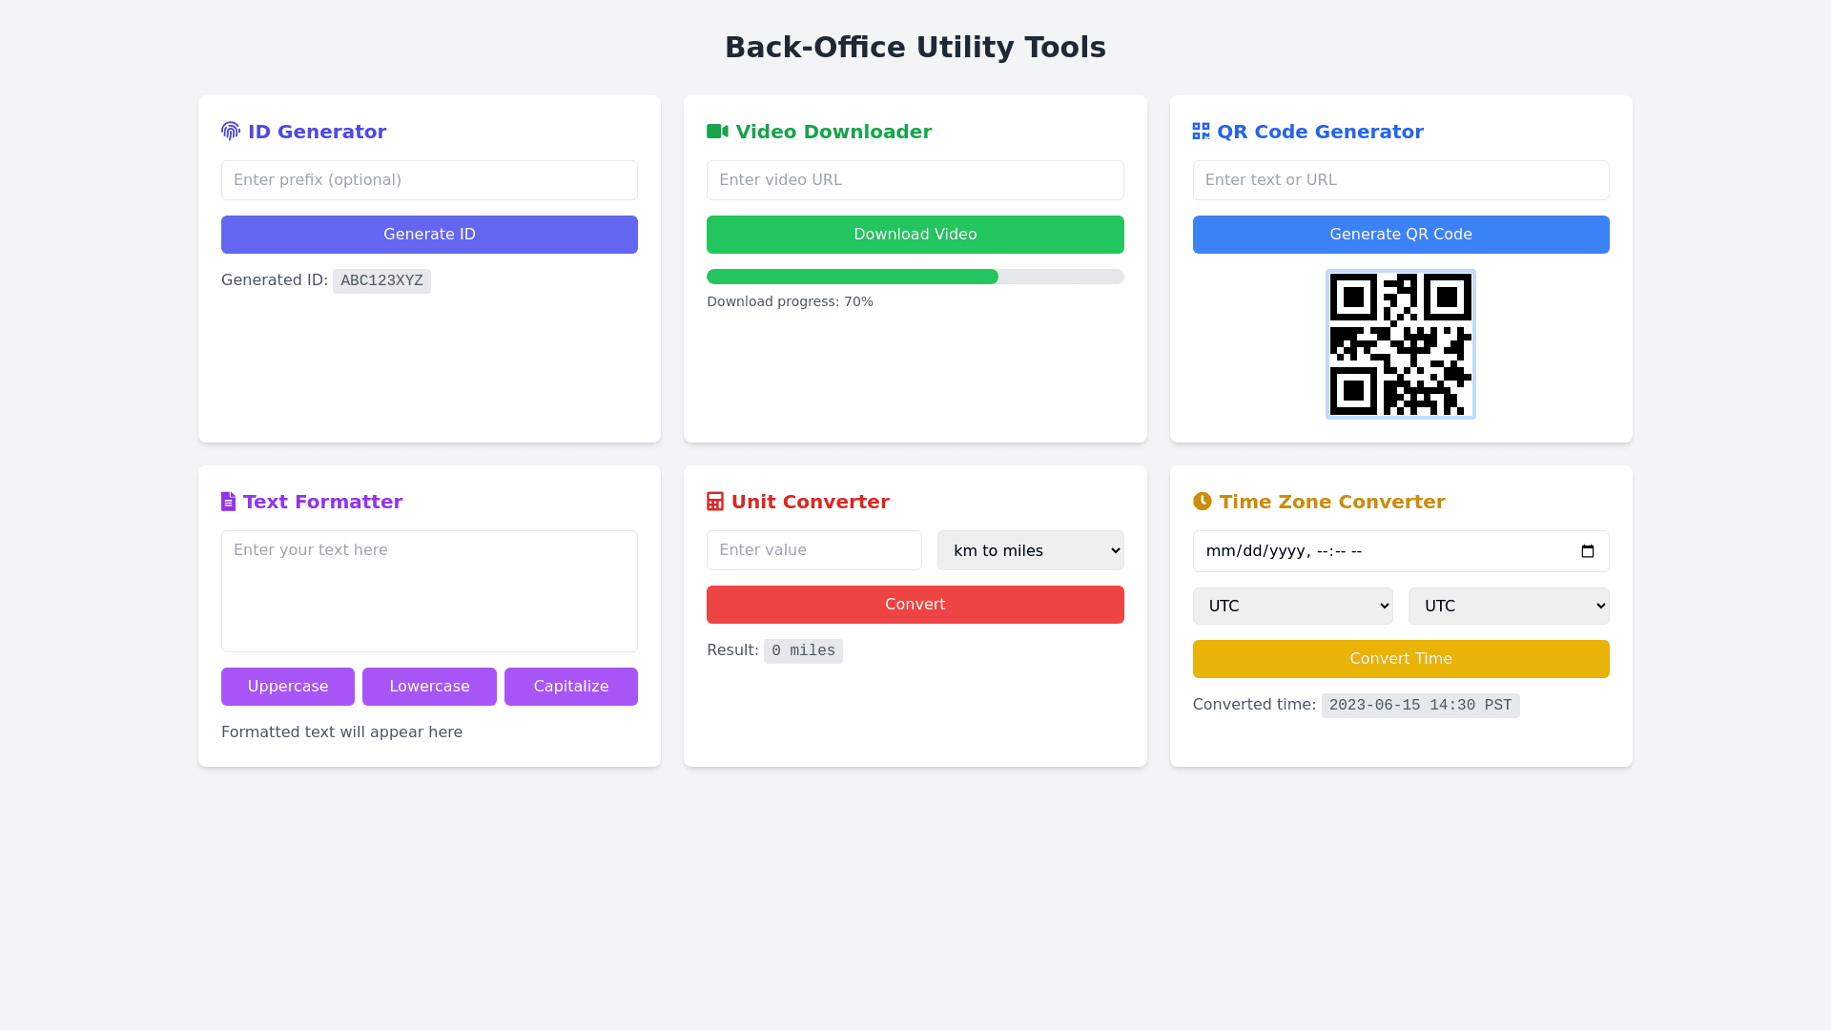1831x1030 pixels.
Task: Apply Lowercase formatting
Action: (x=429, y=687)
